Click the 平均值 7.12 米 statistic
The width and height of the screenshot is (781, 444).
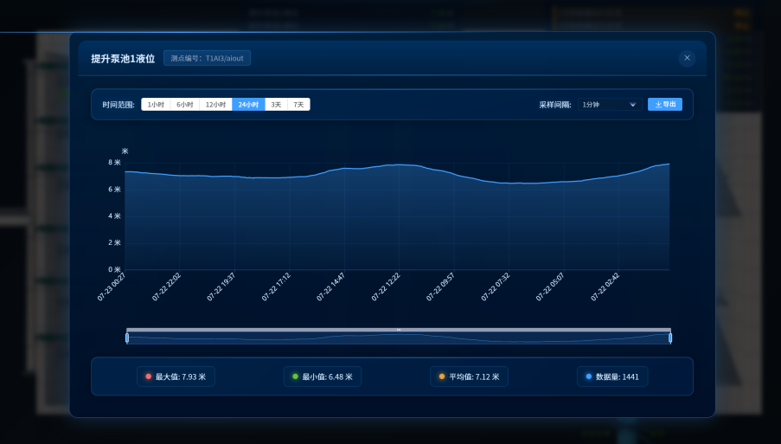[x=469, y=376]
